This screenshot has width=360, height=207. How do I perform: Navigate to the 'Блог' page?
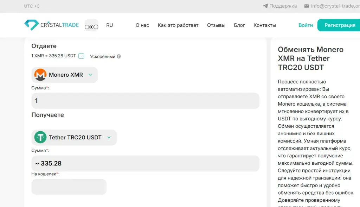coord(239,25)
